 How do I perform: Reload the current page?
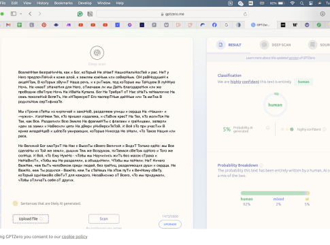click(x=245, y=14)
